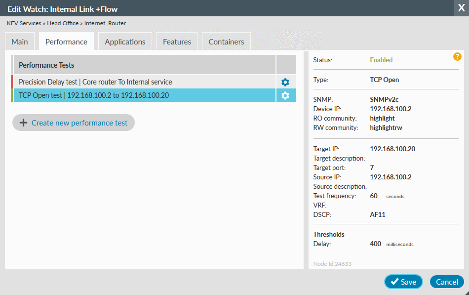Switch to the Features tab
This screenshot has height=295, width=469.
pyautogui.click(x=177, y=42)
